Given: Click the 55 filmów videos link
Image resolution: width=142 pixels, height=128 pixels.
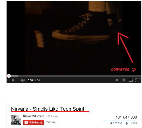Looking at the screenshot, I should (53, 116).
